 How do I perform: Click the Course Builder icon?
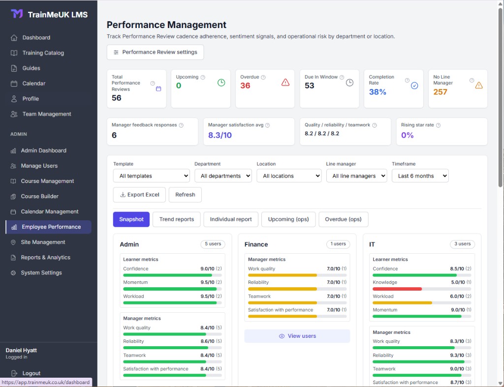point(13,196)
